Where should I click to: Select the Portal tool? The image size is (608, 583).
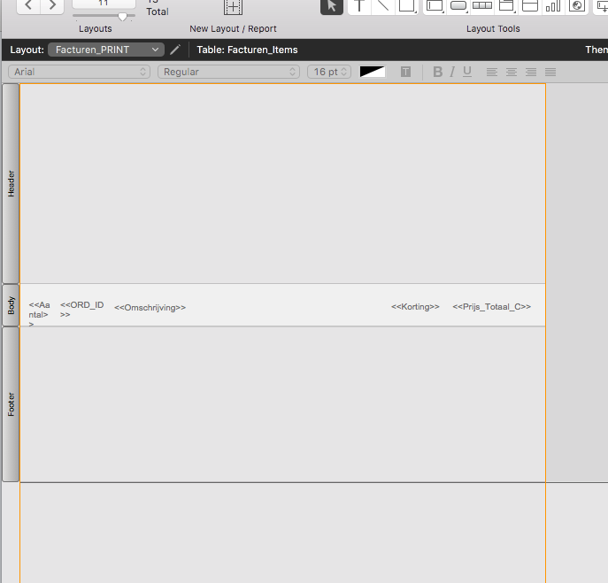point(529,6)
